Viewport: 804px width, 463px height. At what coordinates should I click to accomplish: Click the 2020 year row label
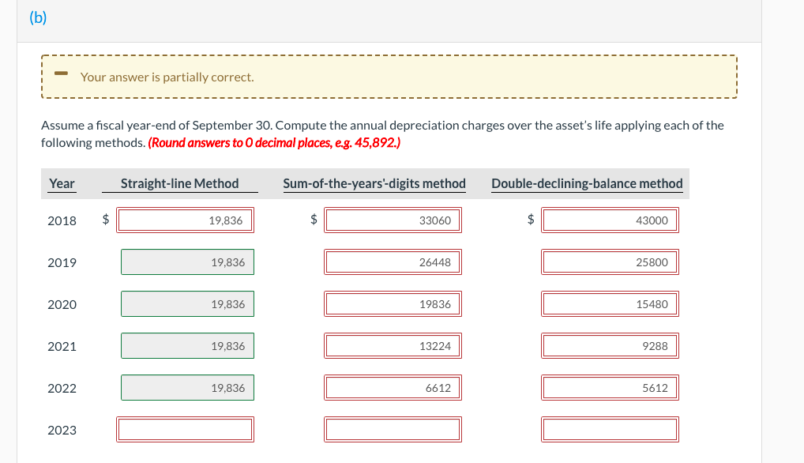click(62, 304)
